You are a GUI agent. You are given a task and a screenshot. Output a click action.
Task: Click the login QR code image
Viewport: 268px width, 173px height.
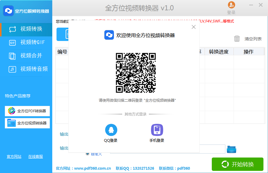coord(136,73)
